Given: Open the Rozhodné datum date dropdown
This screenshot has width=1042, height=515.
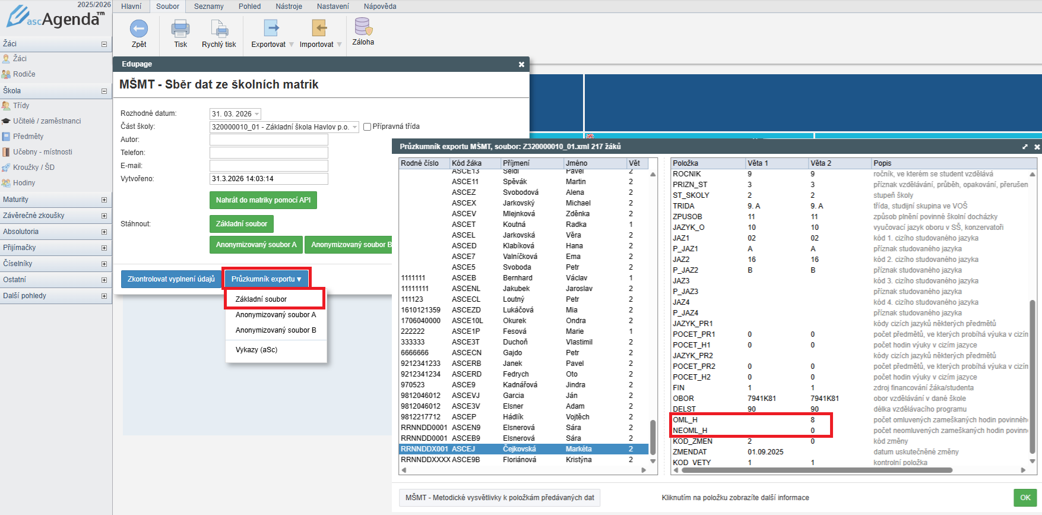Looking at the screenshot, I should click(257, 114).
